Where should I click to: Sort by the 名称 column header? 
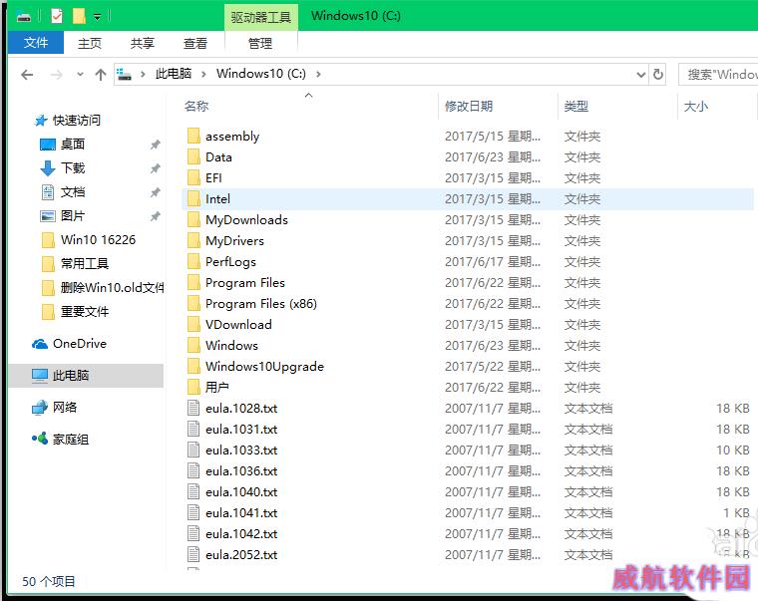click(196, 107)
